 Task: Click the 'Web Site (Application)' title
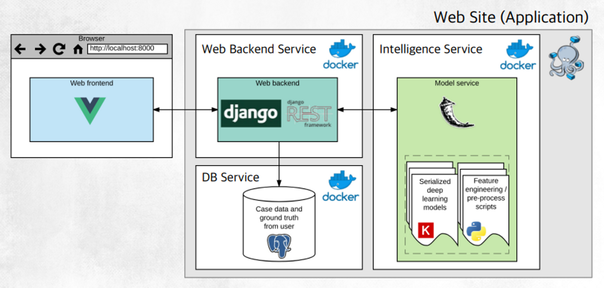tap(511, 17)
